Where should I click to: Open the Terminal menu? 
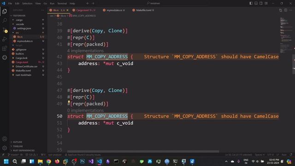62,3
